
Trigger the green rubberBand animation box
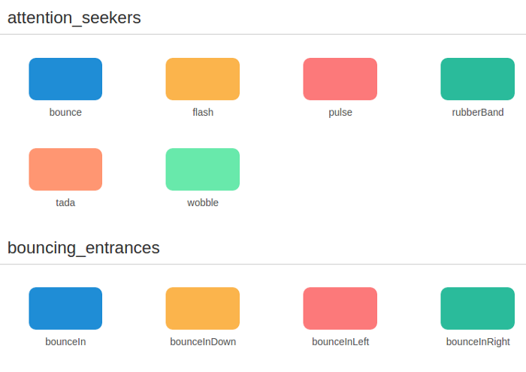pyautogui.click(x=478, y=79)
